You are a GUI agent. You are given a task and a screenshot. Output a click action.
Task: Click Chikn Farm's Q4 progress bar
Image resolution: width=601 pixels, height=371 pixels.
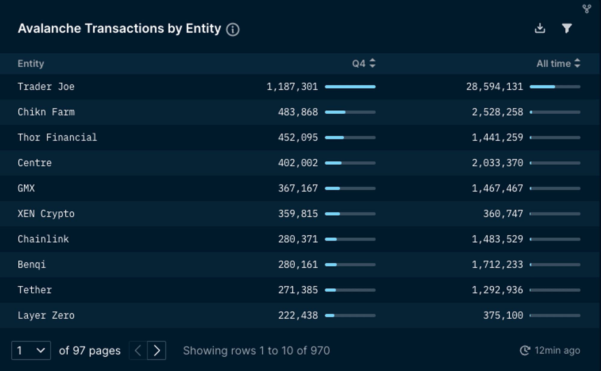coord(350,112)
